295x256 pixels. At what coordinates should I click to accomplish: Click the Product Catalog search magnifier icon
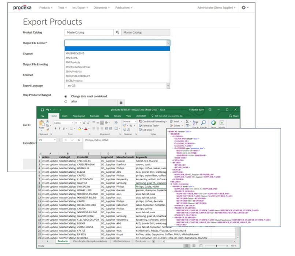(117, 33)
